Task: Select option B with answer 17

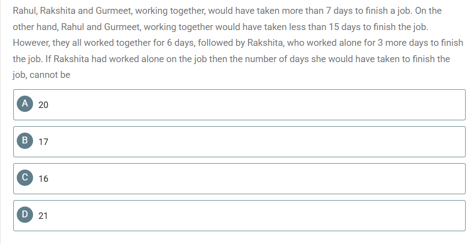Action: [x=239, y=141]
